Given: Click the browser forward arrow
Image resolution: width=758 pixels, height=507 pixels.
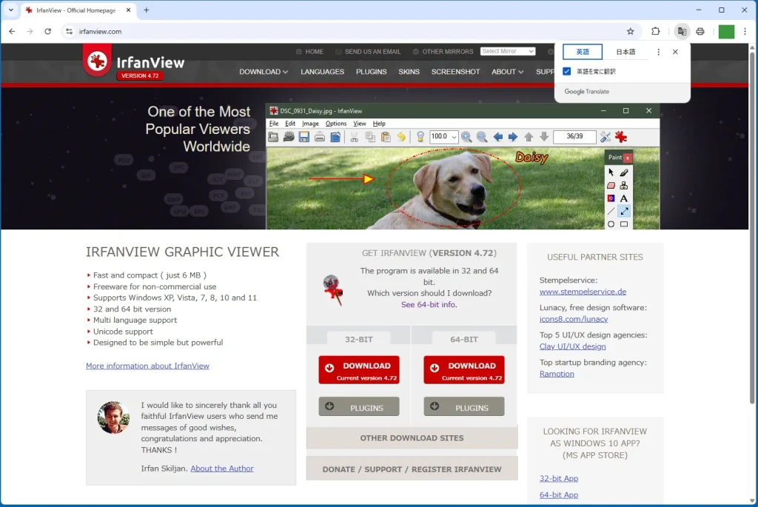Looking at the screenshot, I should (x=30, y=31).
